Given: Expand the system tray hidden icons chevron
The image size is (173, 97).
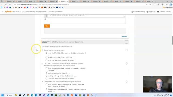Looking at the screenshot, I should pyautogui.click(x=152, y=95).
